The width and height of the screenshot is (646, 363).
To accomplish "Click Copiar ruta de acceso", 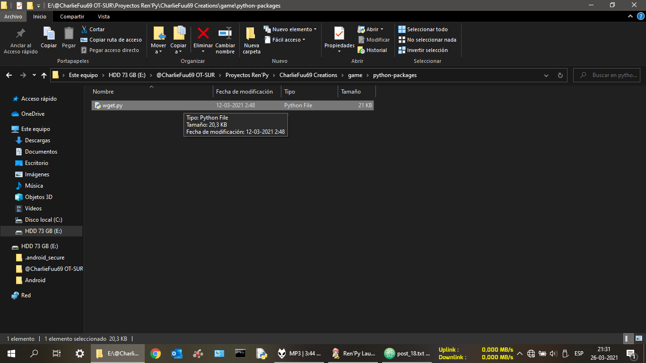I will (x=112, y=40).
